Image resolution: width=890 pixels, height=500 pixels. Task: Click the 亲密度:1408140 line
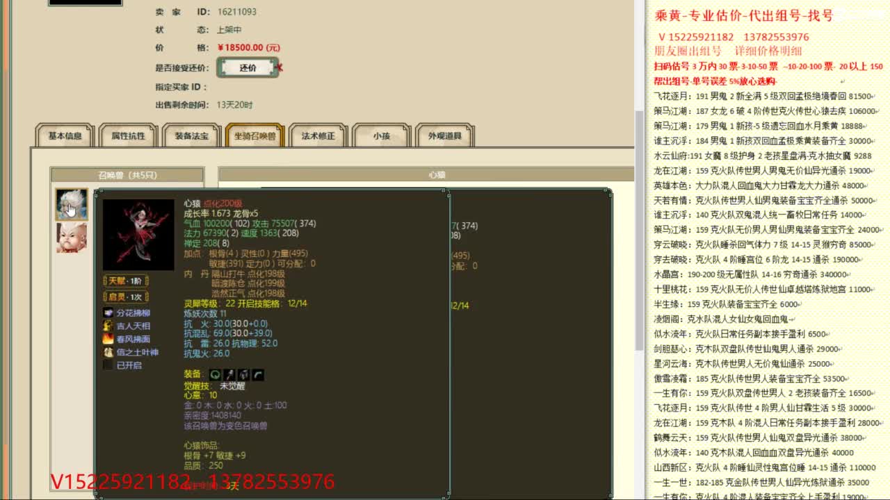(x=213, y=415)
